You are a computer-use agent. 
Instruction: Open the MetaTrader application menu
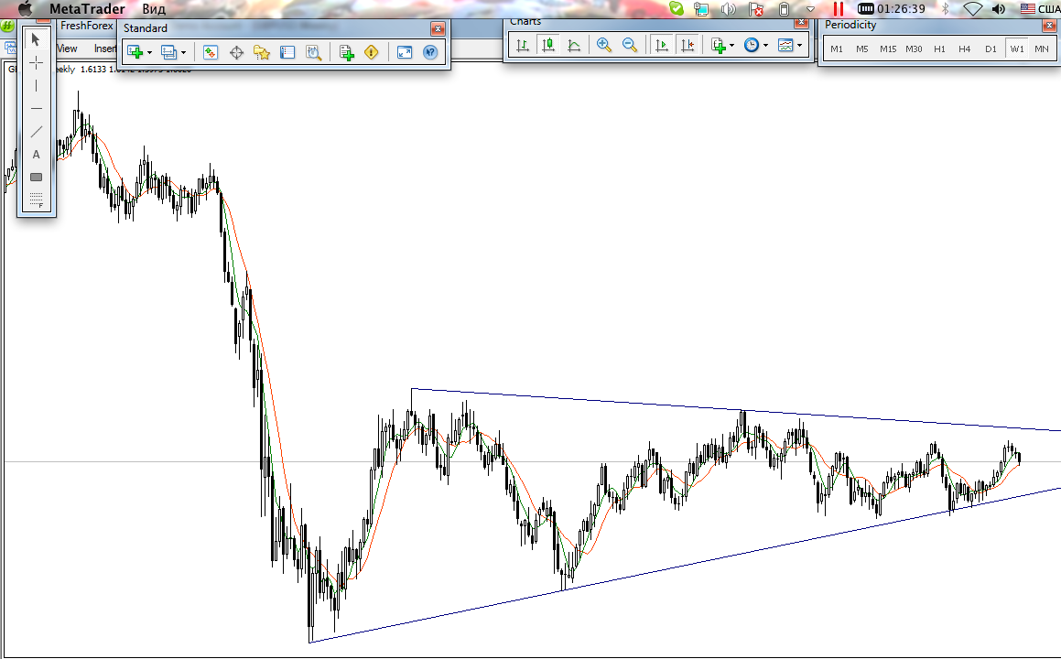87,9
